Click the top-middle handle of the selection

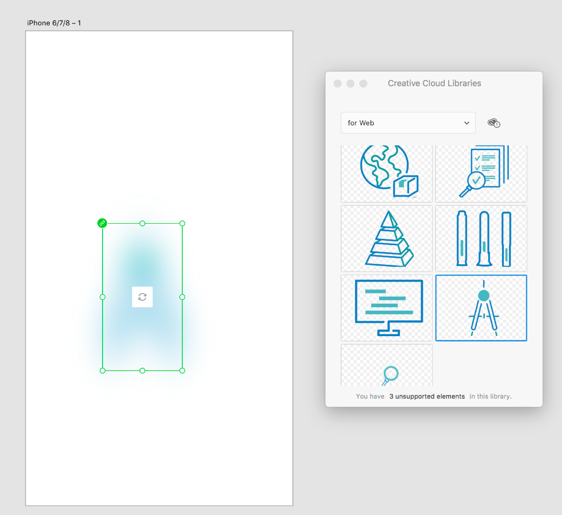tap(142, 224)
